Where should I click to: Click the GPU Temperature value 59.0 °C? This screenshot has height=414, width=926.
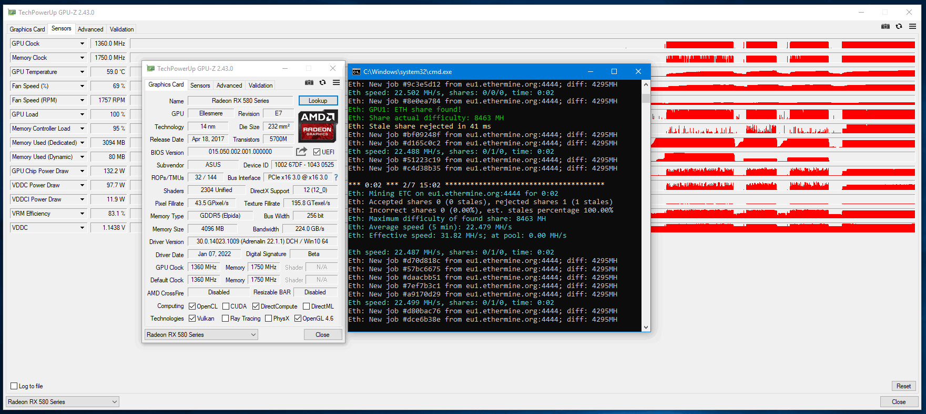(109, 72)
